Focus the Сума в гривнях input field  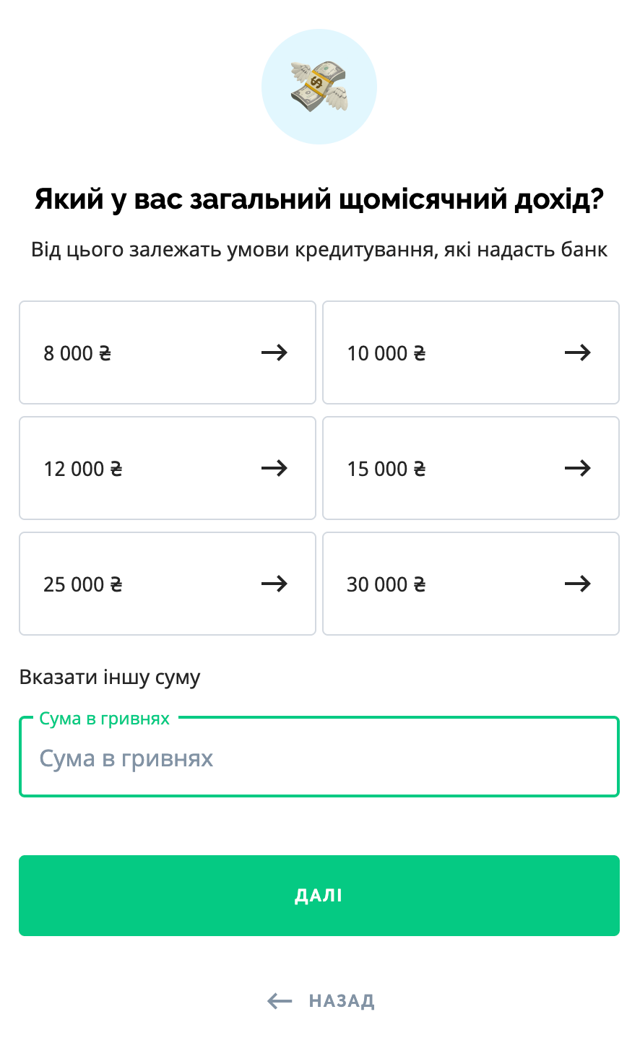319,758
